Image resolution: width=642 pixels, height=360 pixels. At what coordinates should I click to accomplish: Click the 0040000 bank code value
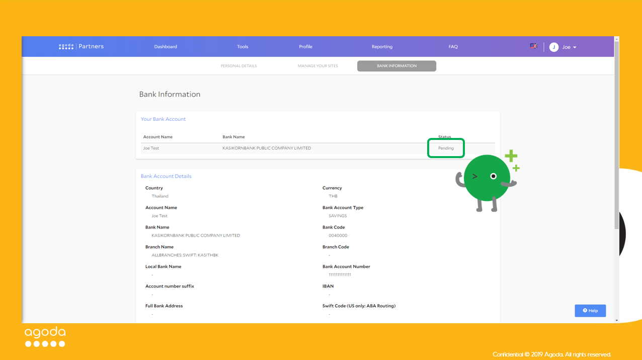tap(338, 236)
